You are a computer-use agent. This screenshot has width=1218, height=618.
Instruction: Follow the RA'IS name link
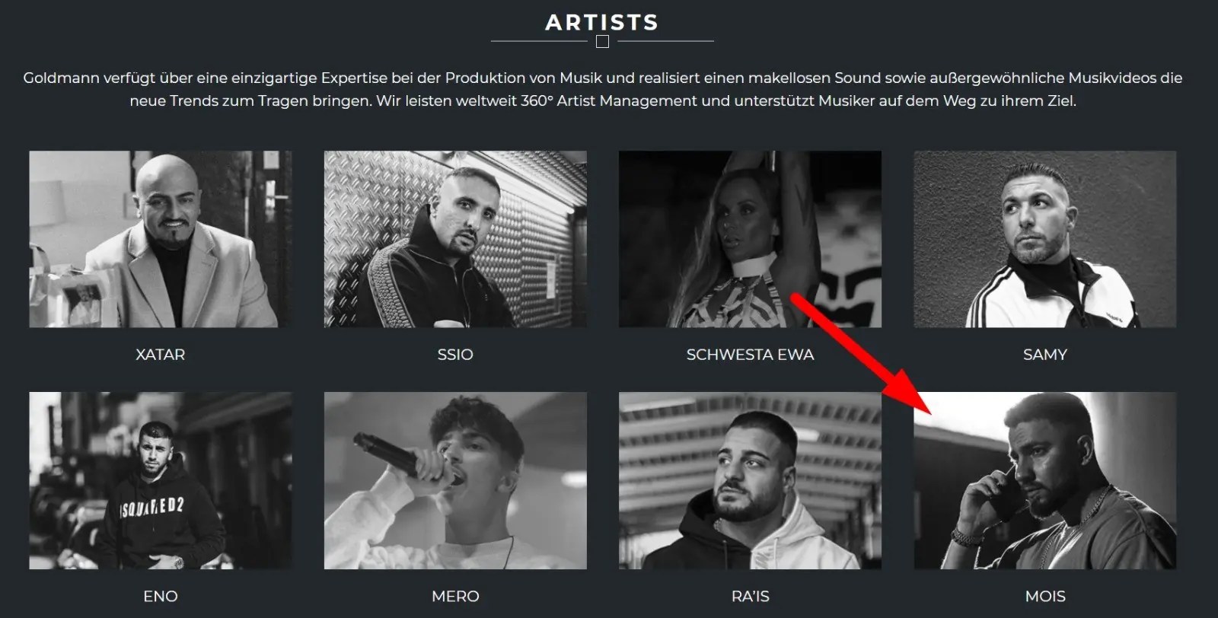coord(750,596)
